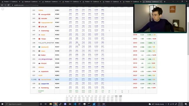
Task: Close the Standings - Codeforces tab
Action: (x=161, y=2)
